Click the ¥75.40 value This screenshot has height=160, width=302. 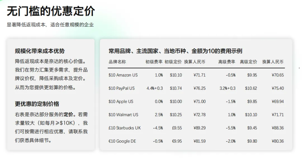[x=278, y=88]
